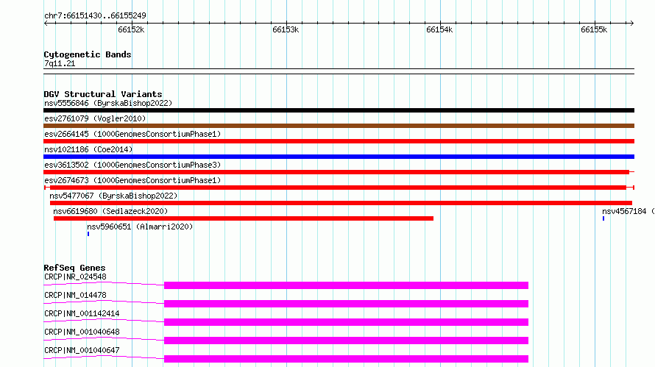Click the 66154k ruler tick label
This screenshot has height=367, width=655.
pyautogui.click(x=439, y=30)
